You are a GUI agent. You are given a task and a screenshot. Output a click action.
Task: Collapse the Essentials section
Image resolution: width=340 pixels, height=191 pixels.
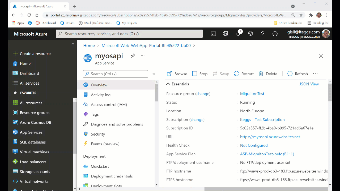pos(178,84)
